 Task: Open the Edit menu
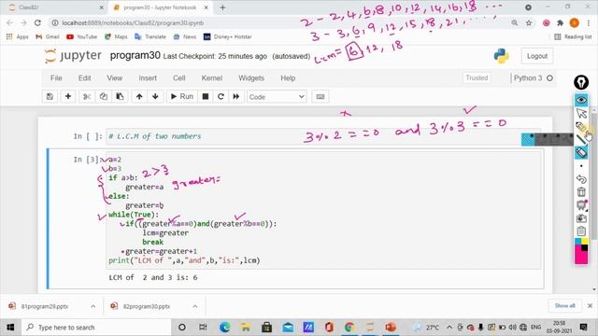[85, 78]
